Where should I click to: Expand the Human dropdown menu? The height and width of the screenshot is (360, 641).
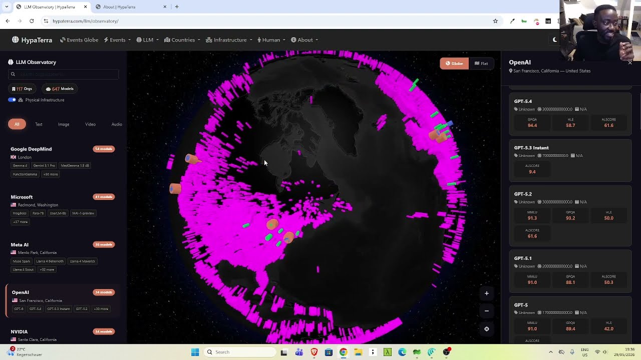click(271, 40)
